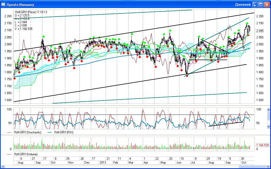Click 100 on the right indicator scale

[x=259, y=109]
